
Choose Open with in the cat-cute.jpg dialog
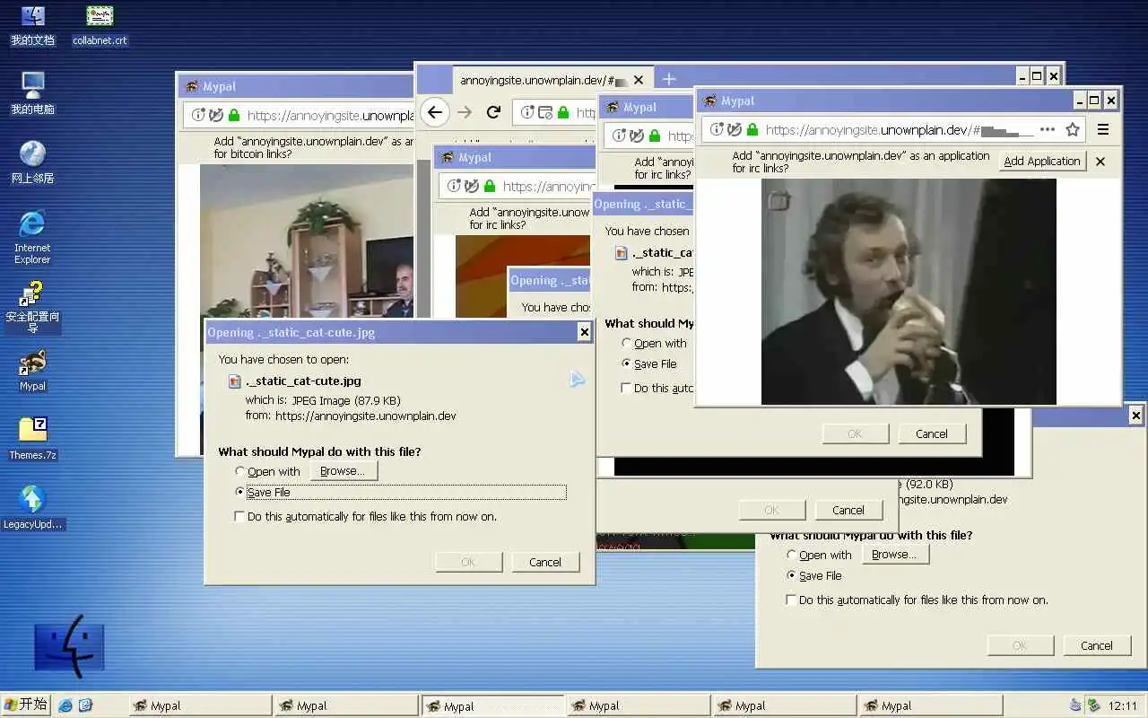pos(267,471)
